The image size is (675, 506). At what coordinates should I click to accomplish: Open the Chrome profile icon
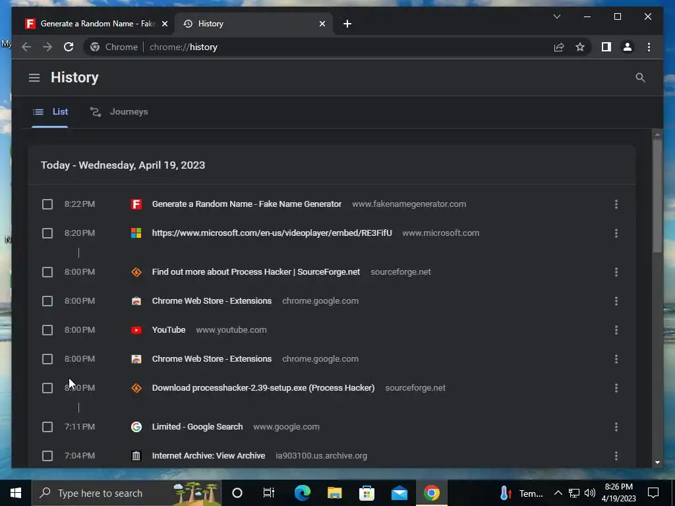click(x=628, y=47)
